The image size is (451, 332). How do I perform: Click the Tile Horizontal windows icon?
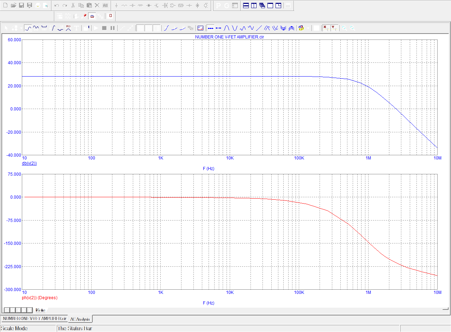(x=246, y=6)
